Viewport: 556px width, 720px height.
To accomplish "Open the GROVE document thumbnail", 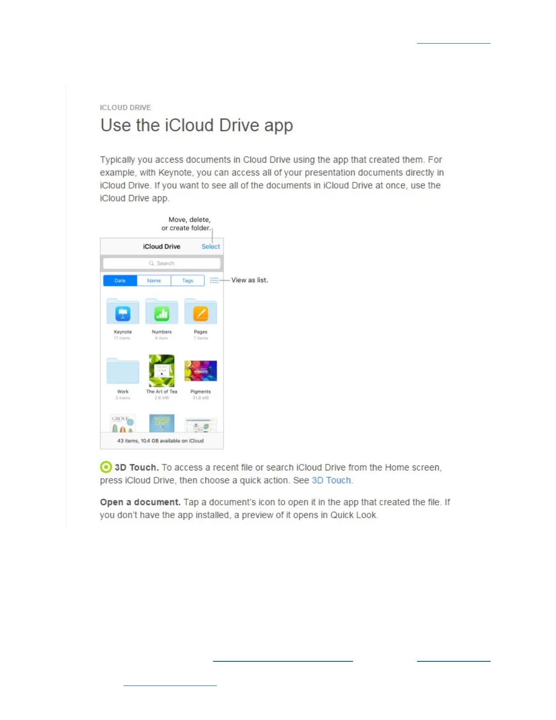I will click(x=123, y=423).
